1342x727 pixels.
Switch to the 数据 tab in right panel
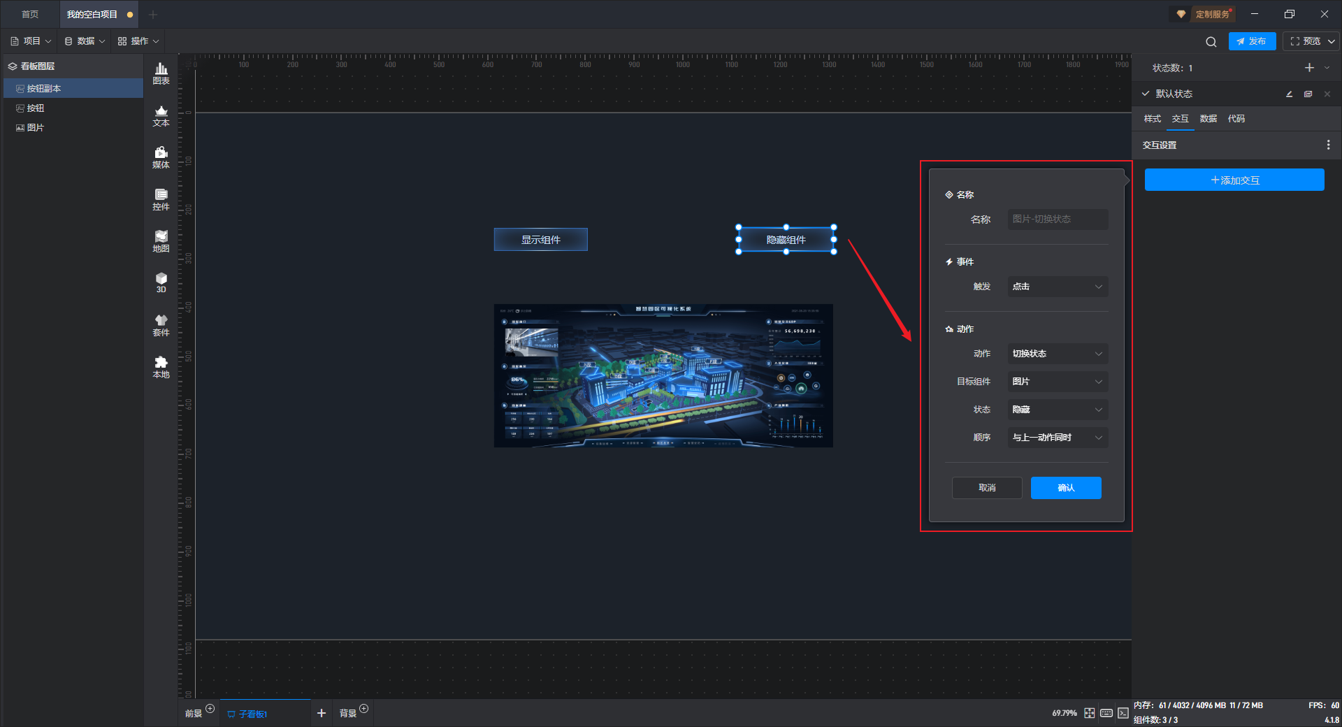[1208, 119]
